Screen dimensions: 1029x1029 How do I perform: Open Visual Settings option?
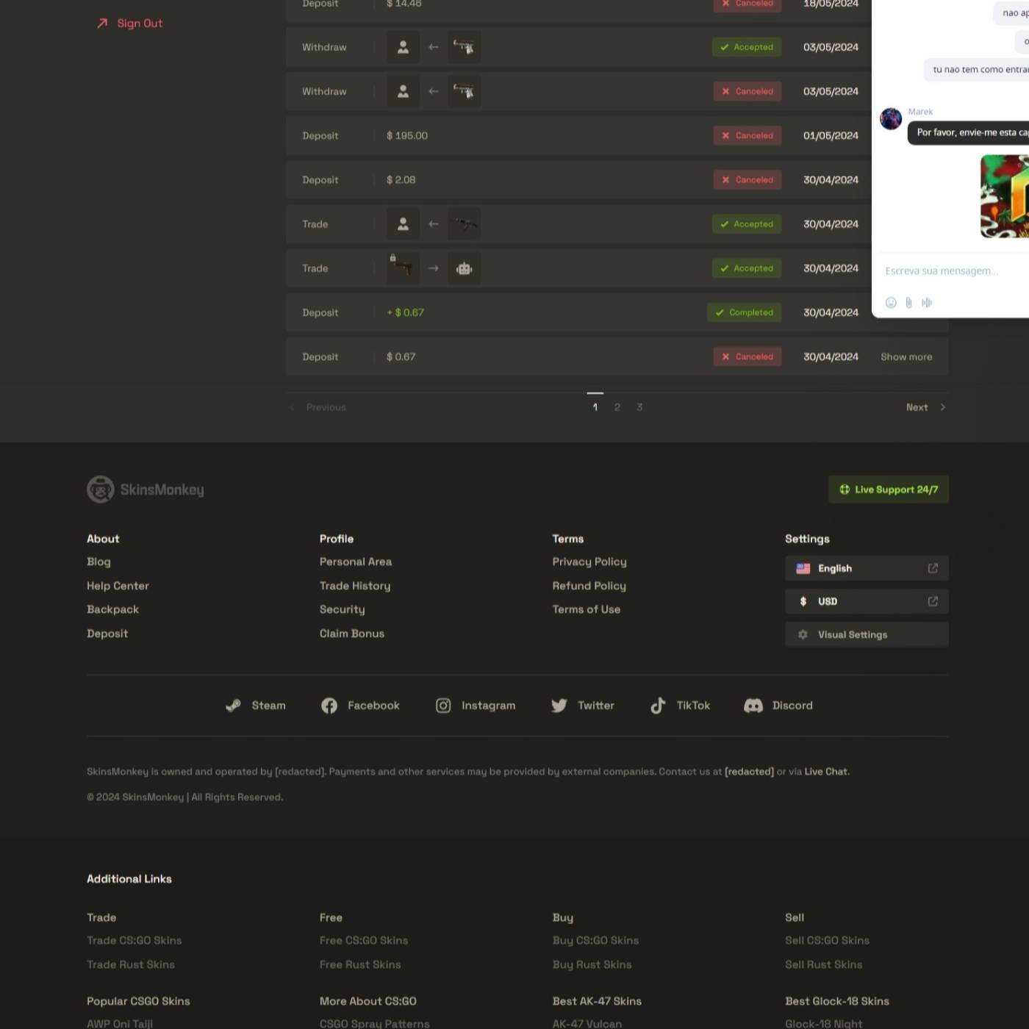coord(866,634)
